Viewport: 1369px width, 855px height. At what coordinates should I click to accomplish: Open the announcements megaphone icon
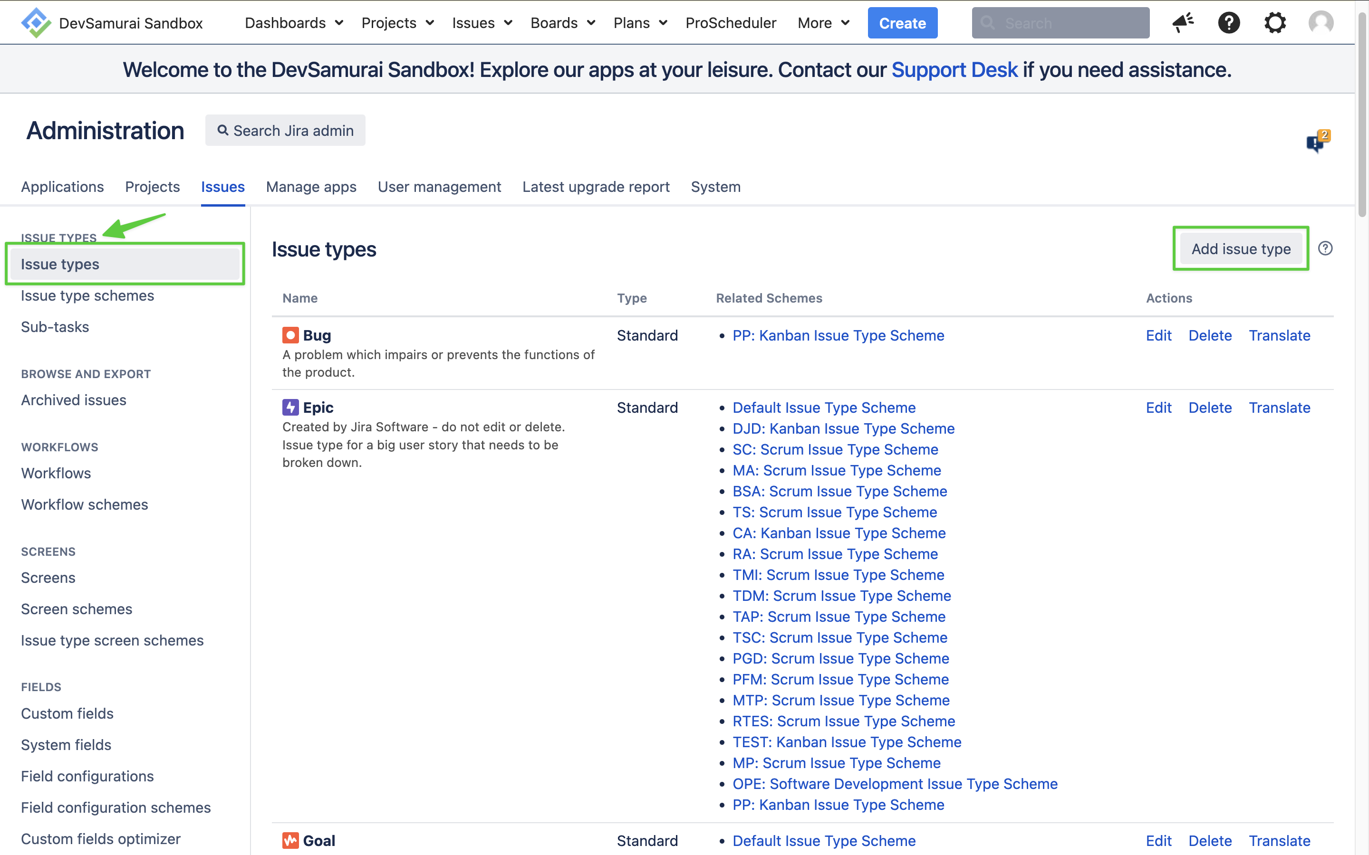tap(1183, 23)
